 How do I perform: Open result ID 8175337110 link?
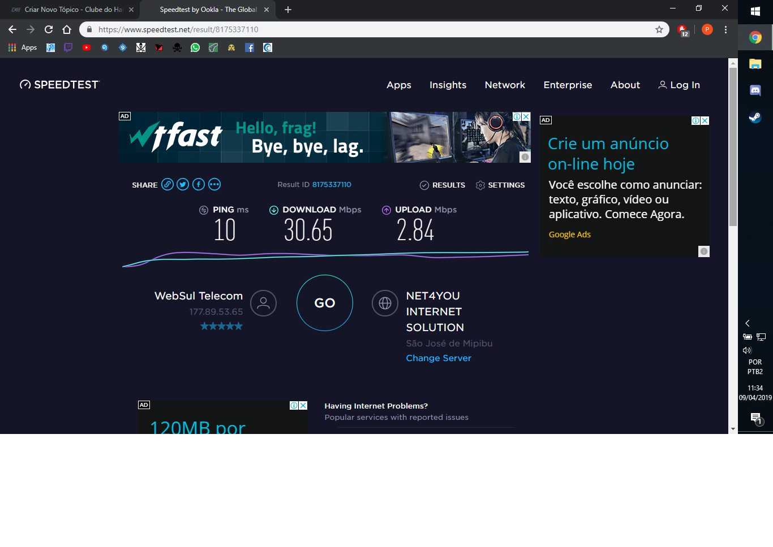coord(332,185)
